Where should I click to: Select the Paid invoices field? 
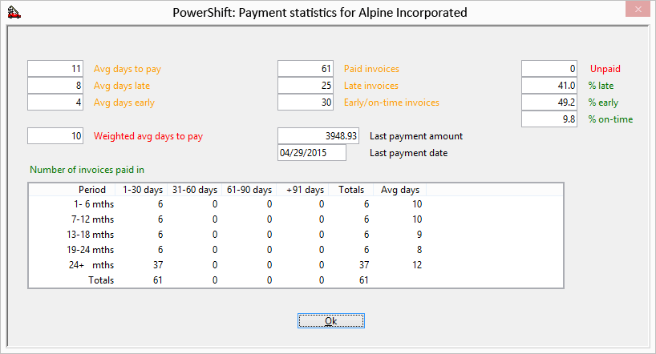306,69
